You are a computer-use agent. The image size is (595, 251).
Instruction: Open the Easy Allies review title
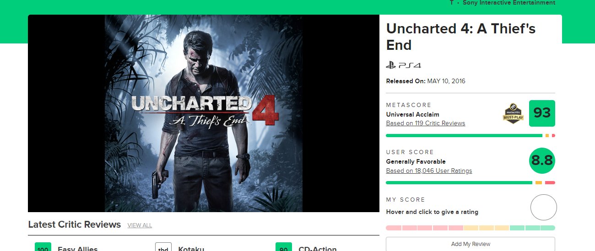point(78,249)
